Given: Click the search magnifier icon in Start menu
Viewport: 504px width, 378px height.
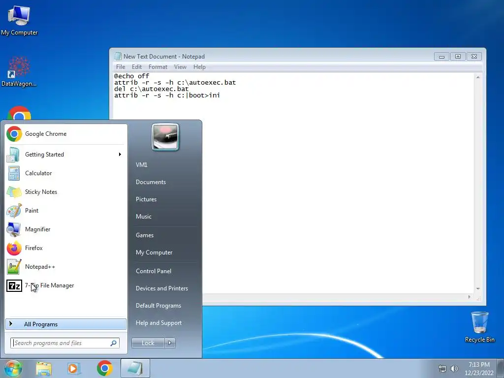Looking at the screenshot, I should tap(114, 343).
